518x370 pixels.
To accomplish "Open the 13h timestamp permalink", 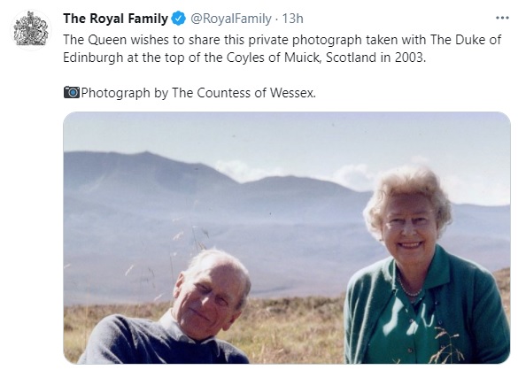I will pyautogui.click(x=292, y=19).
